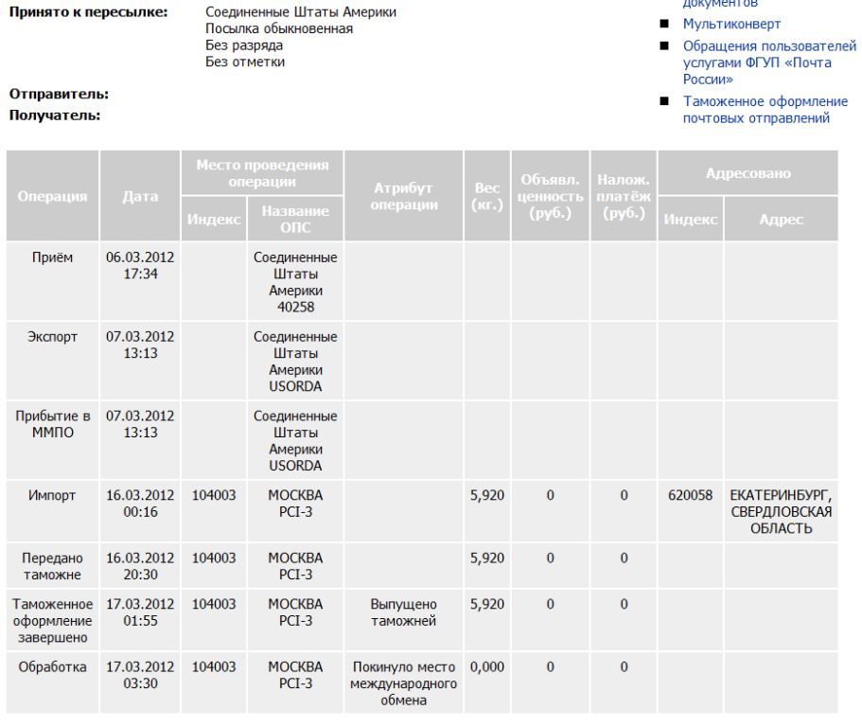This screenshot has height=727, width=862.
Task: Select Соединенные Штаты Америки 40258 cell
Action: pyautogui.click(x=295, y=281)
